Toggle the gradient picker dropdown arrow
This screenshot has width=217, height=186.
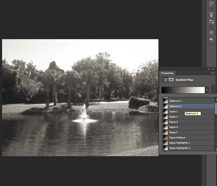pos(207,90)
